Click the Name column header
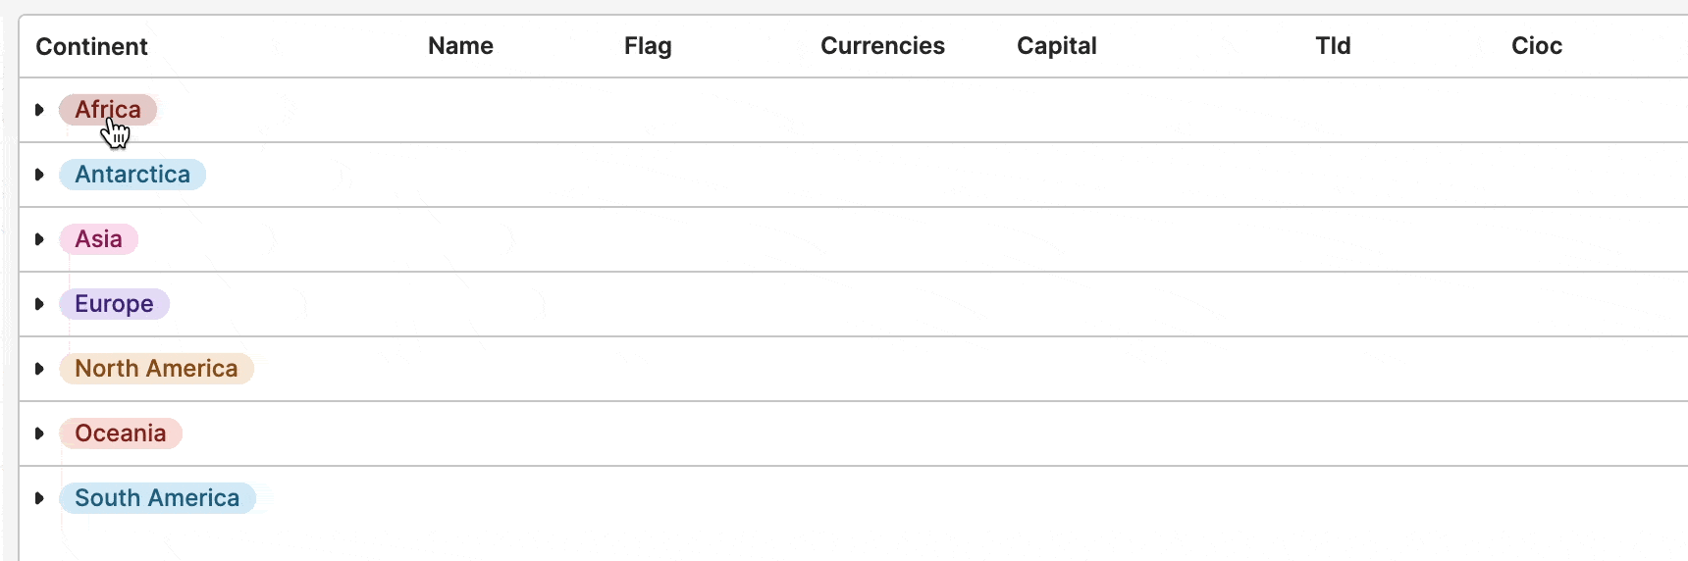The height and width of the screenshot is (561, 1688). click(460, 46)
